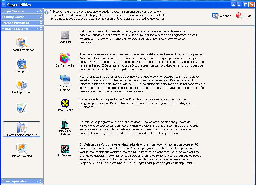Close the Super Utilities window

point(252,5)
